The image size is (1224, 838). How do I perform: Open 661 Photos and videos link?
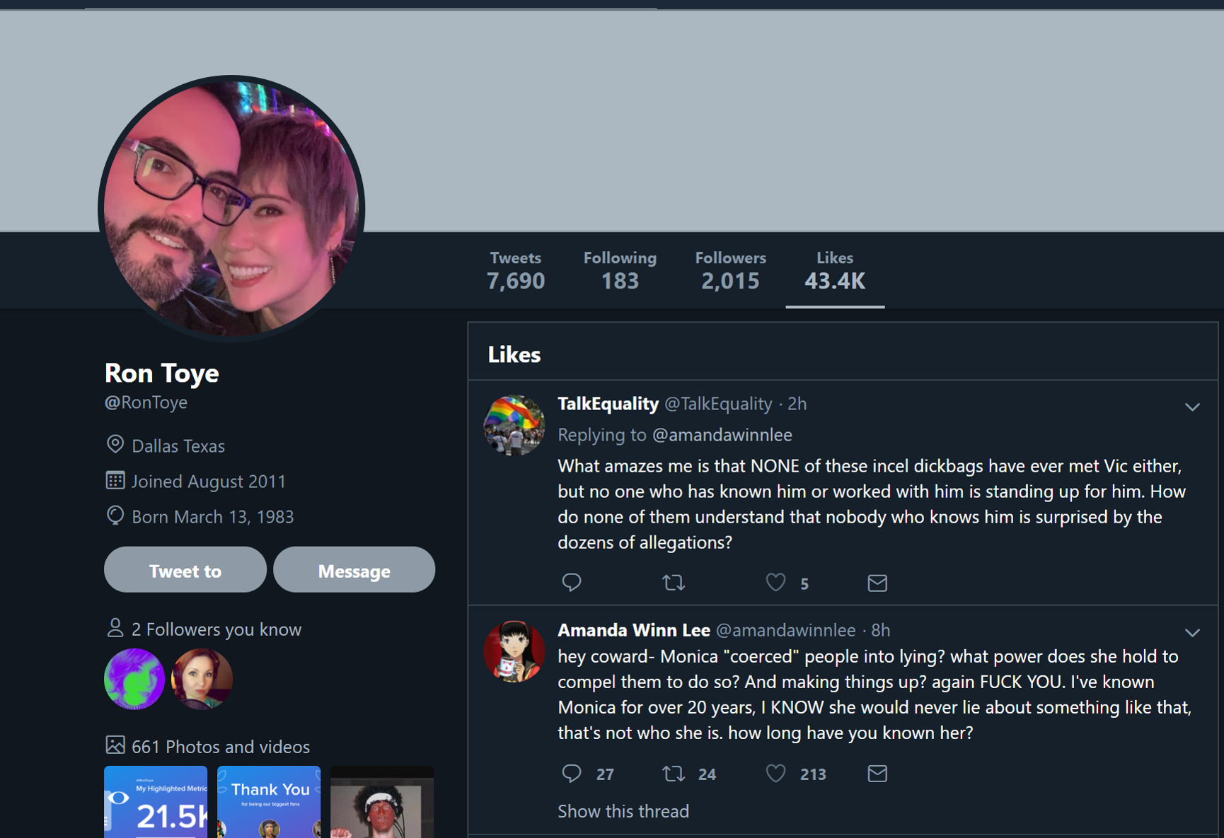[221, 747]
